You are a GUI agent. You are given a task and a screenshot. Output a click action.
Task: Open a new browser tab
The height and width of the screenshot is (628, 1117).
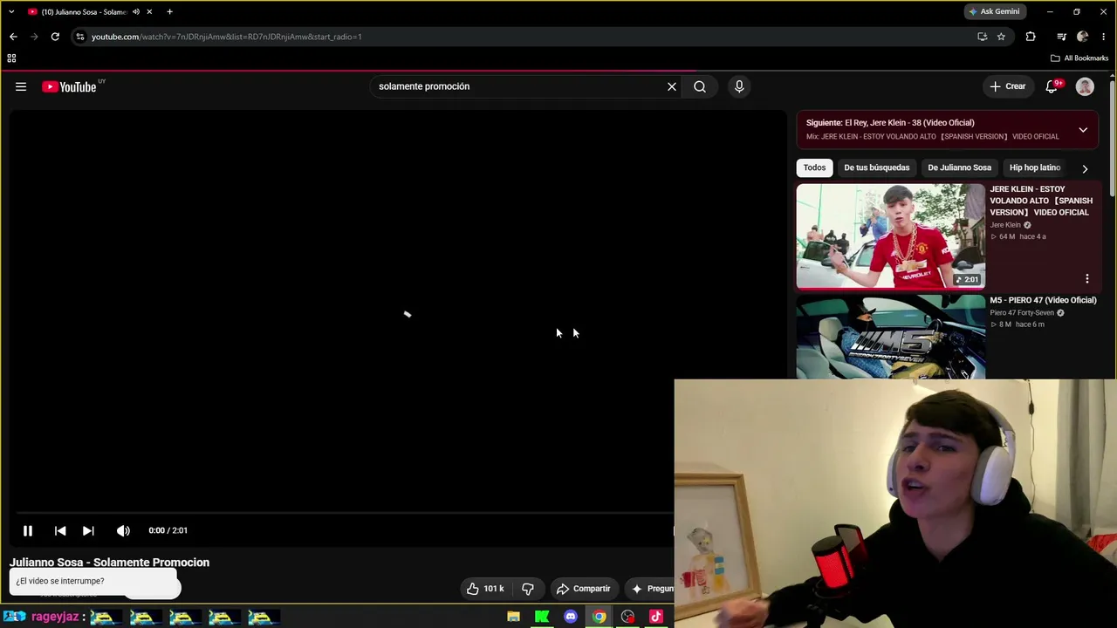click(x=169, y=12)
